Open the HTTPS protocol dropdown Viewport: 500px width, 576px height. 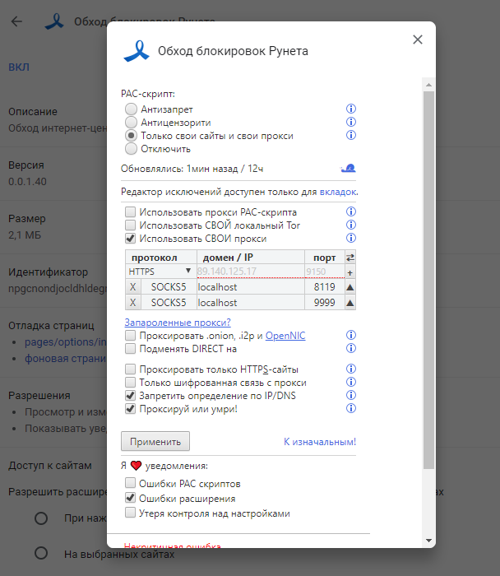160,272
